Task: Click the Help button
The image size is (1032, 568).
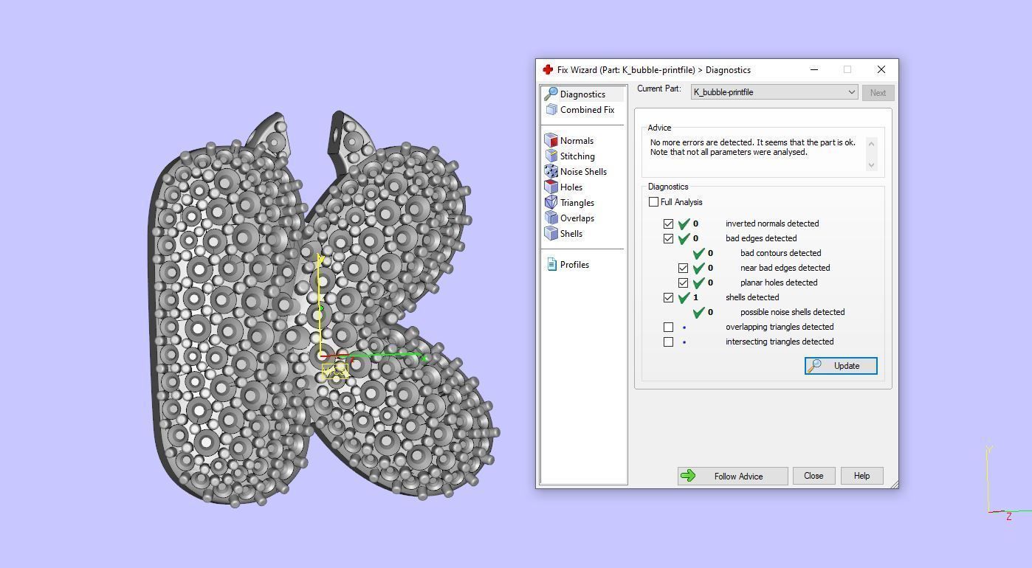Action: [x=861, y=476]
